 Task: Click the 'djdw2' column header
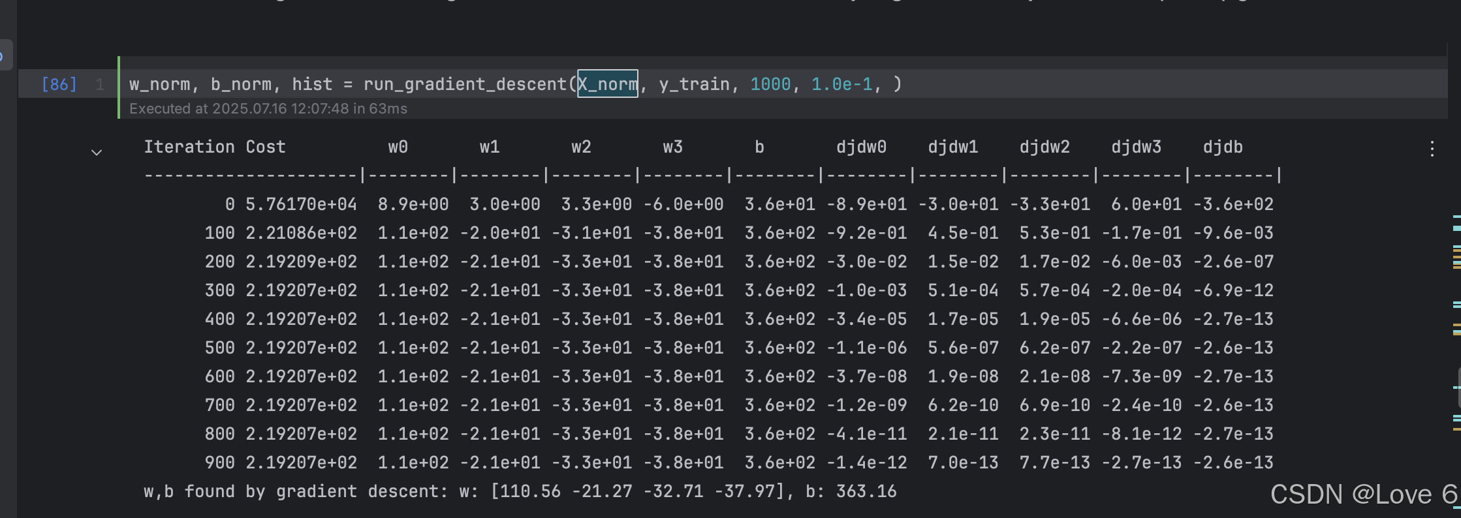point(1045,147)
